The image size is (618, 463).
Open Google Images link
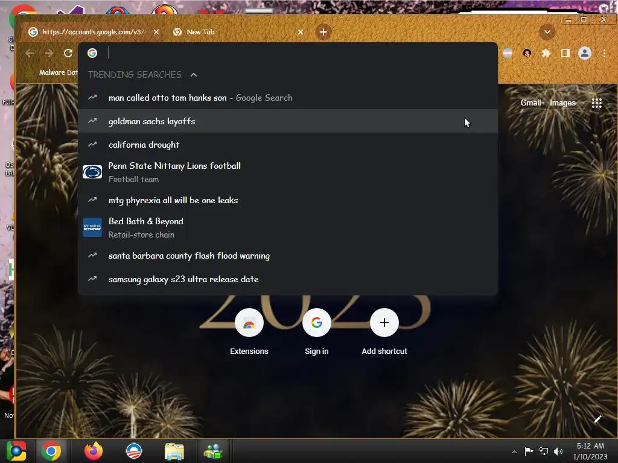[x=562, y=102]
